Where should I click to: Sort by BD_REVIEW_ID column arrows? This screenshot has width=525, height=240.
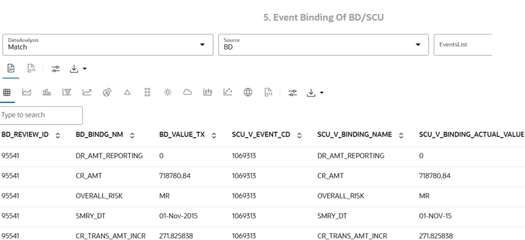[x=58, y=135]
